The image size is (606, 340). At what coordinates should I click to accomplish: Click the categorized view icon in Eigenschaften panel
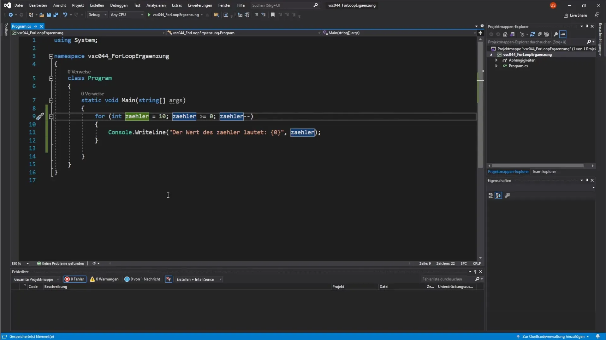click(x=491, y=195)
